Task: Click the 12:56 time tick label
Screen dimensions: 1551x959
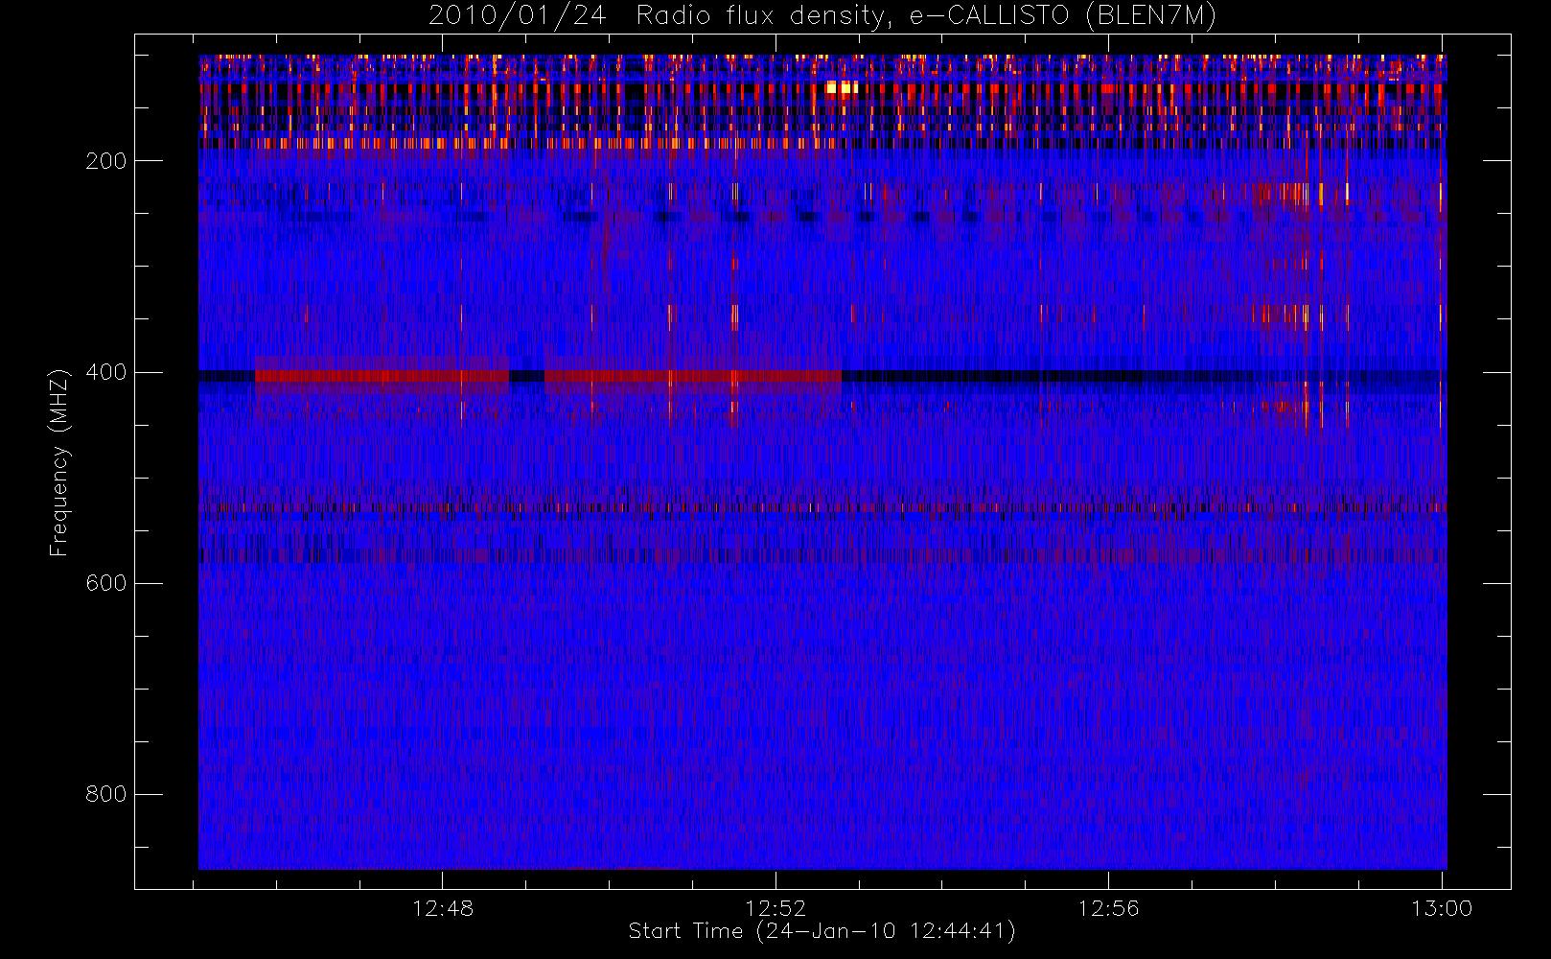Action: point(1108,908)
